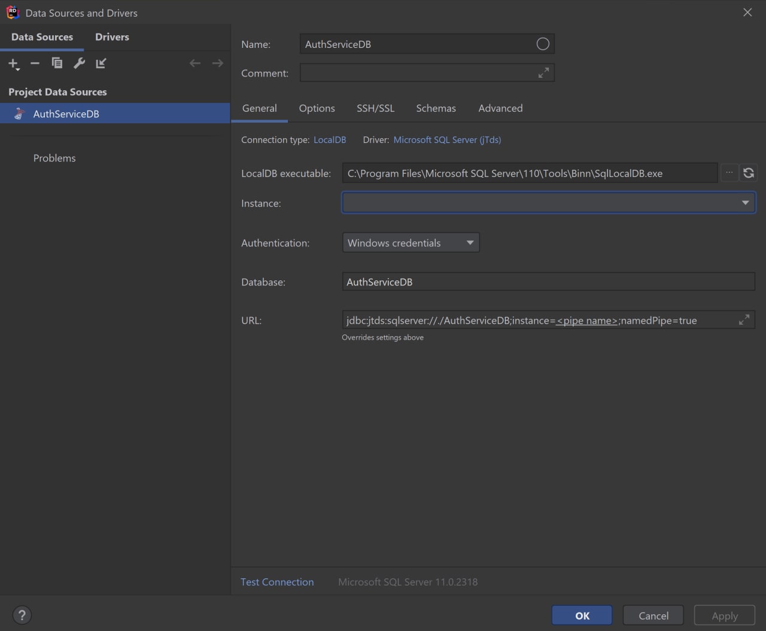Open the Advanced tab
This screenshot has height=631, width=766.
[x=500, y=108]
